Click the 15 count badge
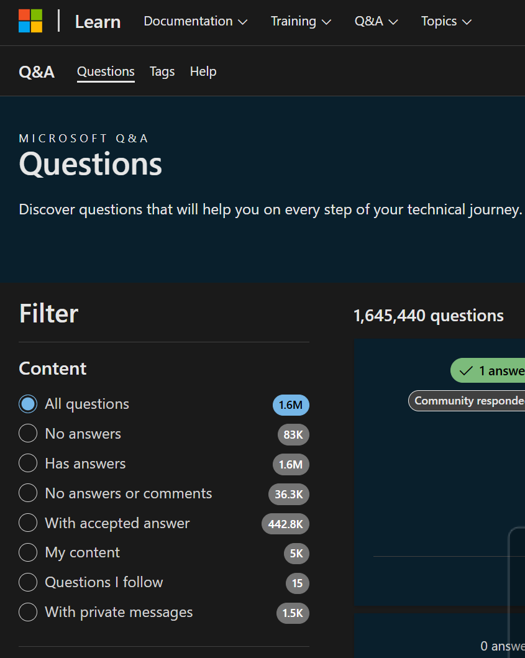The image size is (525, 658). coord(297,583)
